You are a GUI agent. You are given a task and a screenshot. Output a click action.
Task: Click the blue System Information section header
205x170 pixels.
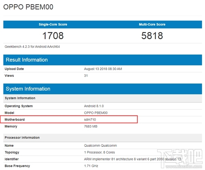click(x=102, y=89)
